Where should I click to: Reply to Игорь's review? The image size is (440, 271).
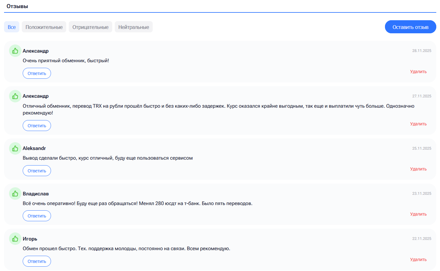(37, 261)
